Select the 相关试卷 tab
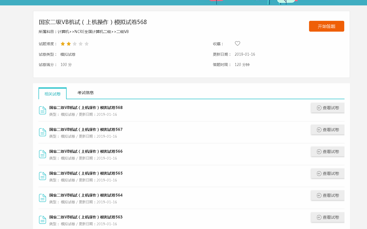Screen dimensions: 367x229 (53, 94)
